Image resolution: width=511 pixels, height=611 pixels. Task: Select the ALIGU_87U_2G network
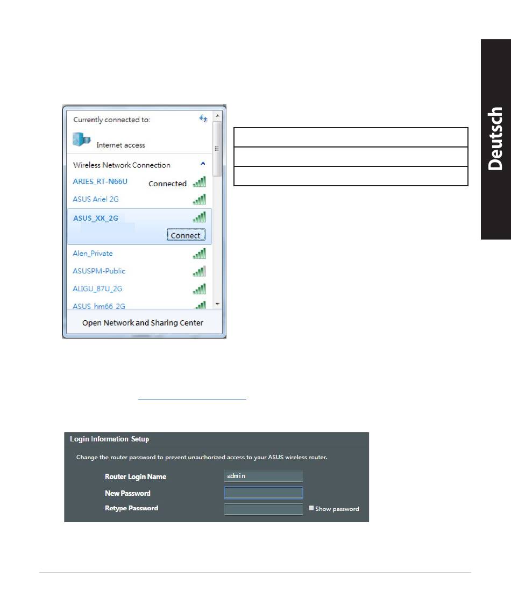click(97, 289)
